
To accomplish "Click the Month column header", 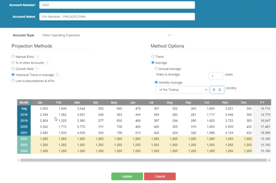I will pyautogui.click(x=24, y=102).
